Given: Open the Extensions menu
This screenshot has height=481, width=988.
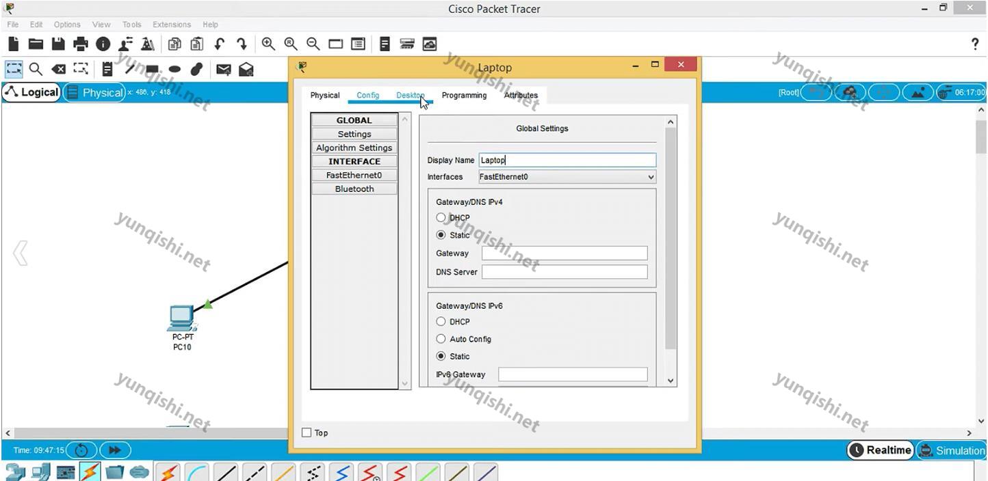Looking at the screenshot, I should 172,25.
